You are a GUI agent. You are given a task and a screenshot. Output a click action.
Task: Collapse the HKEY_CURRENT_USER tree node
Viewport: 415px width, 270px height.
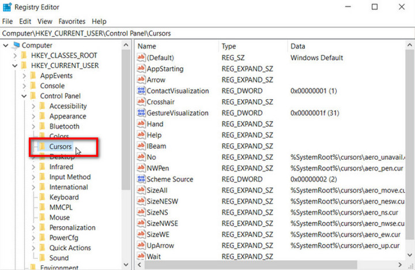[14, 66]
